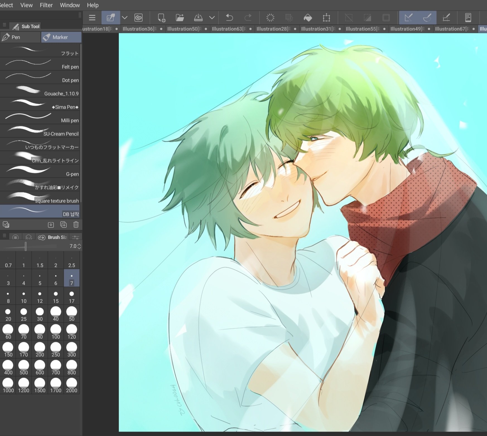Viewport: 487px width, 436px height.
Task: Toggle Show border of selected area icon
Action: point(386,18)
